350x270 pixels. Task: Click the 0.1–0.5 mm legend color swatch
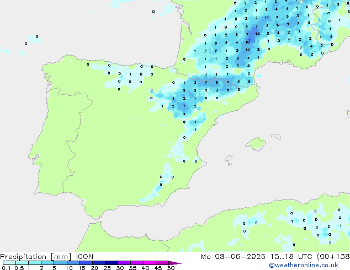(9, 263)
